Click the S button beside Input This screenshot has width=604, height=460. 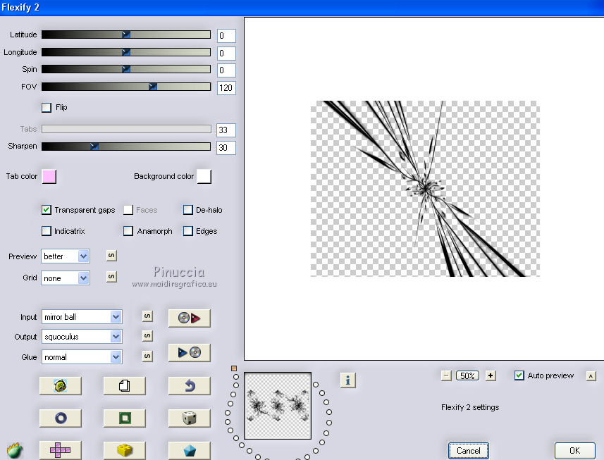coord(147,316)
